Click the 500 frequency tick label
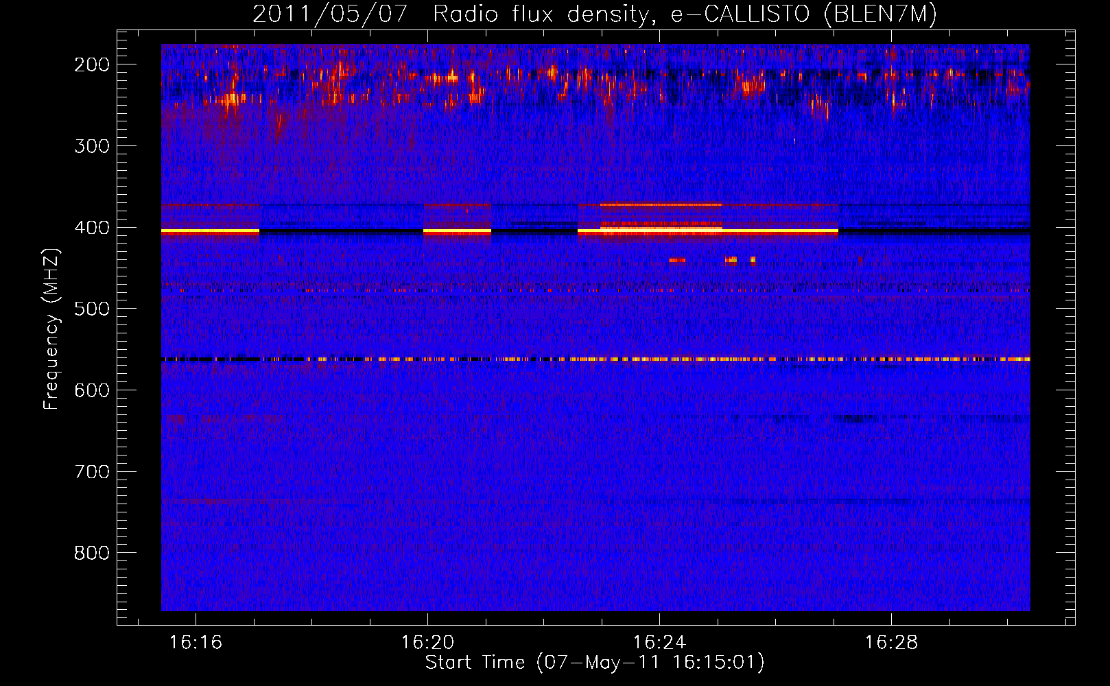The image size is (1110, 686). [91, 309]
